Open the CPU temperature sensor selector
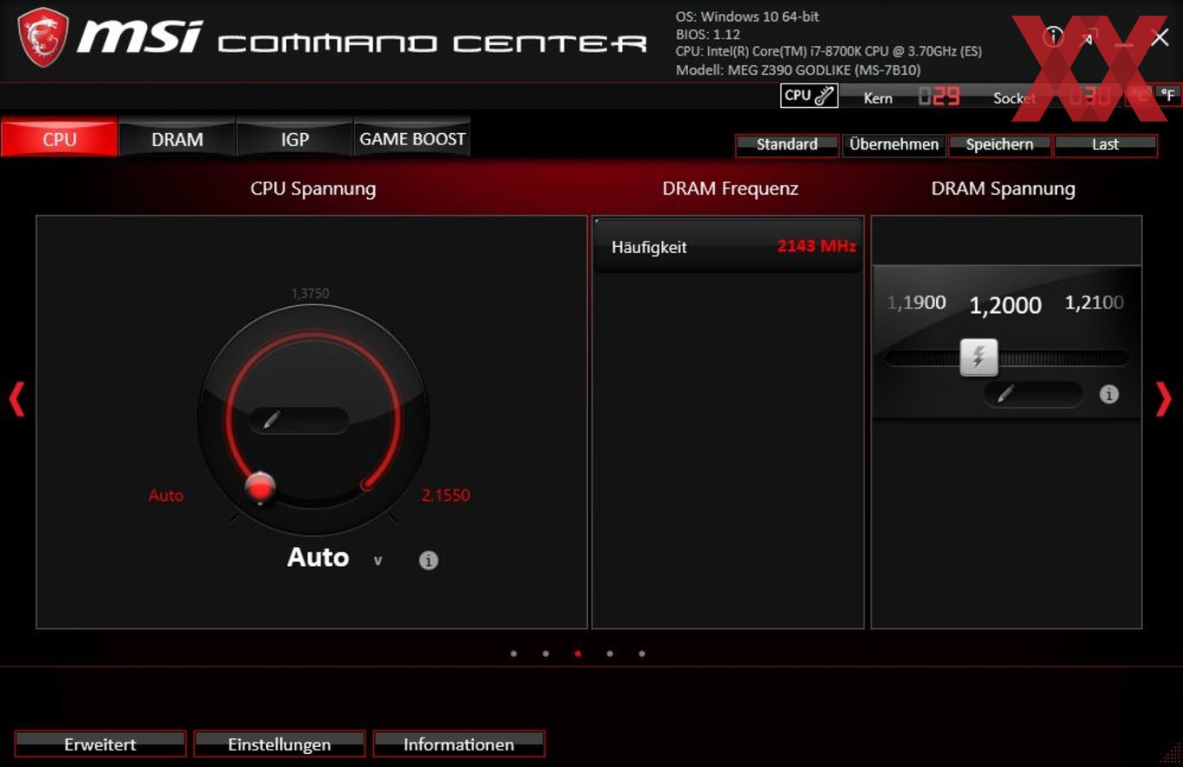The height and width of the screenshot is (767, 1183). coord(809,97)
